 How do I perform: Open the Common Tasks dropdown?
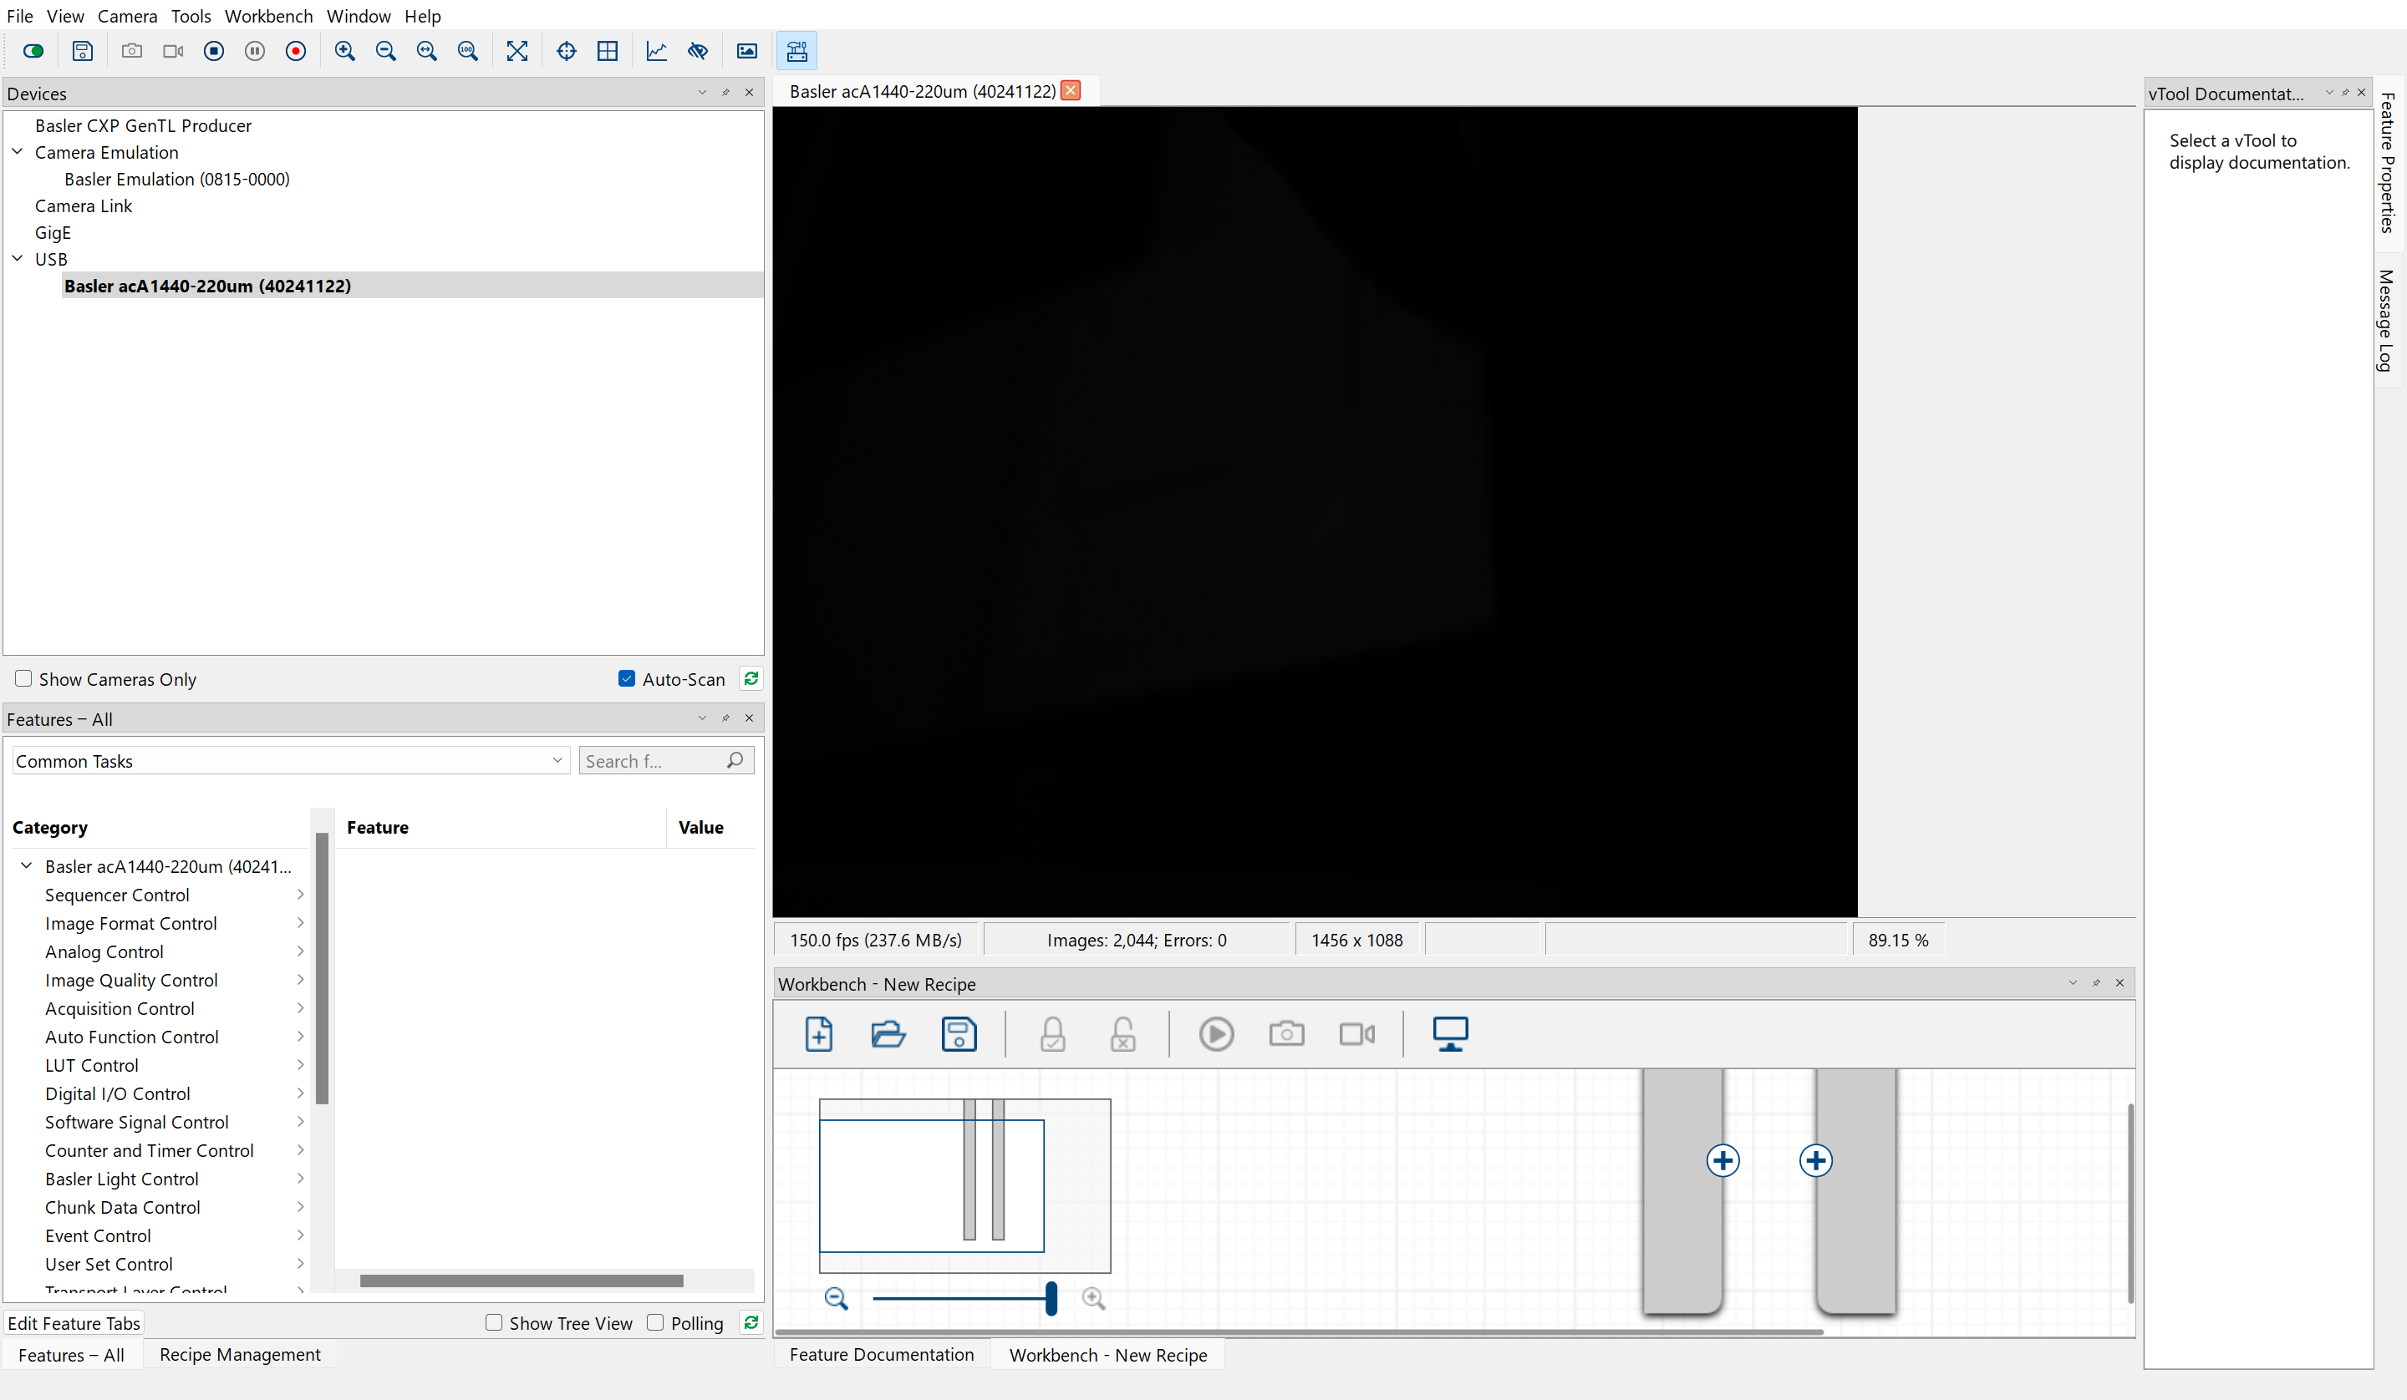pos(290,761)
